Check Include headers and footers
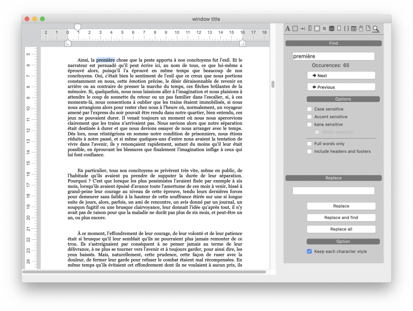 coord(309,151)
